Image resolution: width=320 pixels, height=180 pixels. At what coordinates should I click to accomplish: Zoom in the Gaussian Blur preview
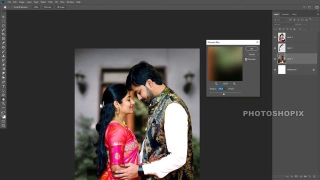(x=234, y=83)
